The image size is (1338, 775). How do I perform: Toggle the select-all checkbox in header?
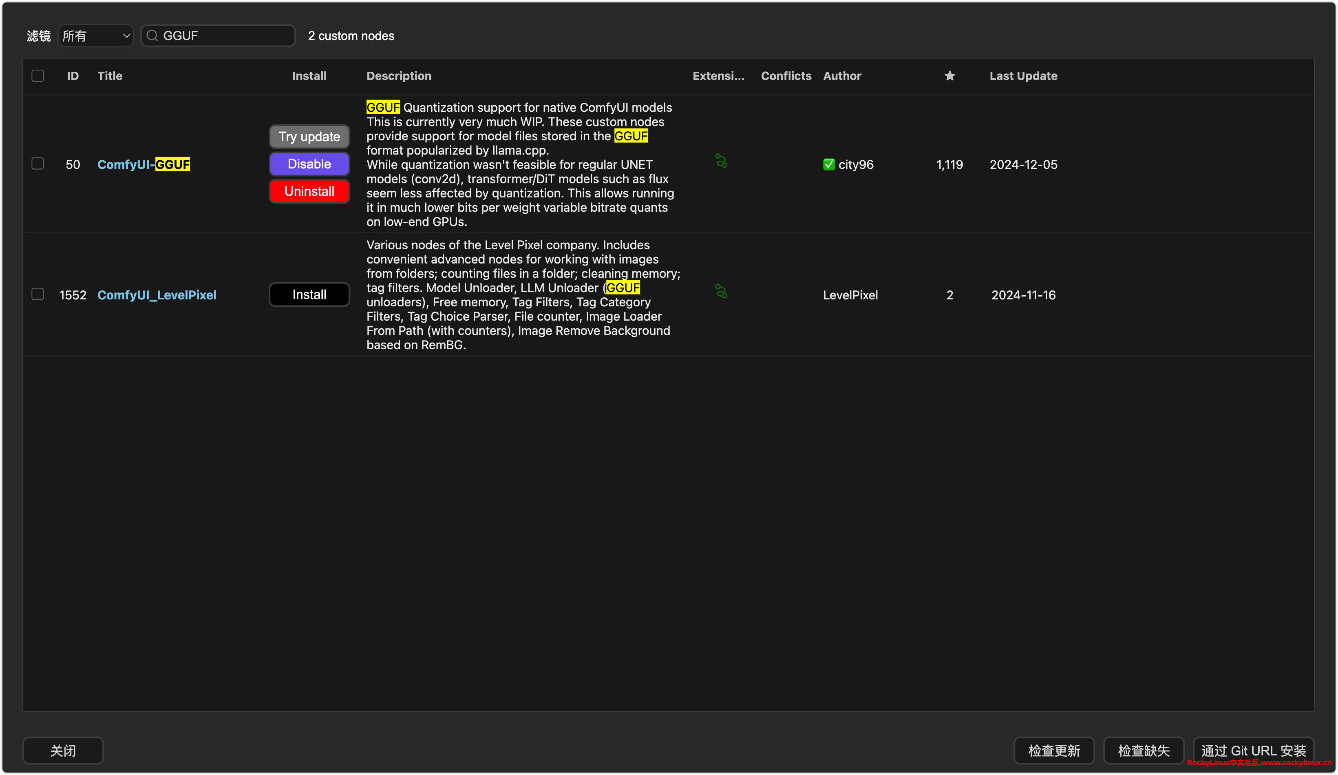[x=38, y=76]
